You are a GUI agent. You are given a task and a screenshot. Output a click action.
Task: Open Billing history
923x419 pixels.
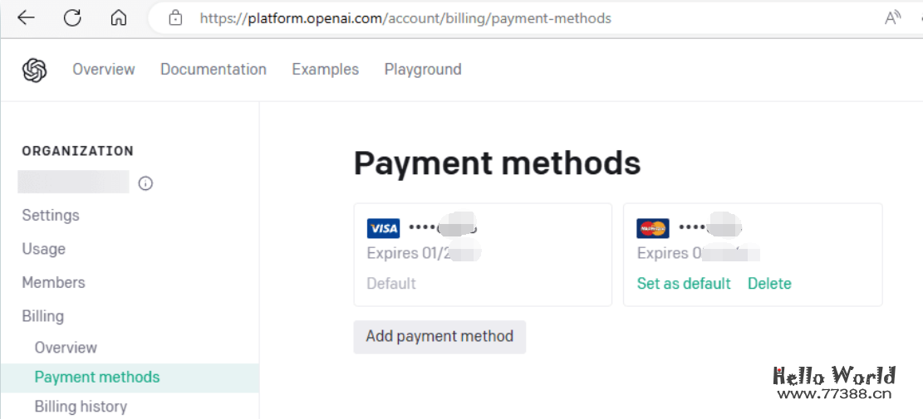pos(81,406)
